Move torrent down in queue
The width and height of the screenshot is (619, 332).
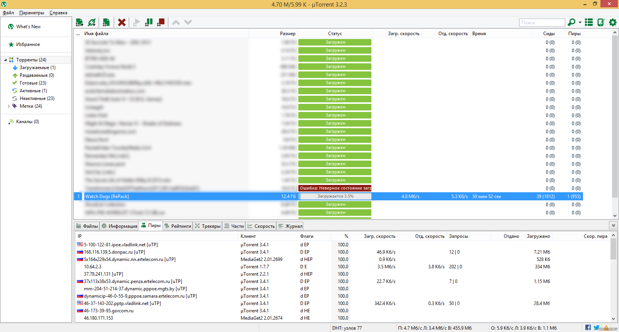tap(188, 22)
